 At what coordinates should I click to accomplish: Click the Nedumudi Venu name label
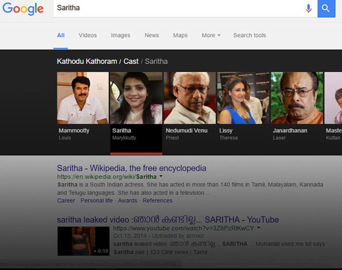[186, 131]
